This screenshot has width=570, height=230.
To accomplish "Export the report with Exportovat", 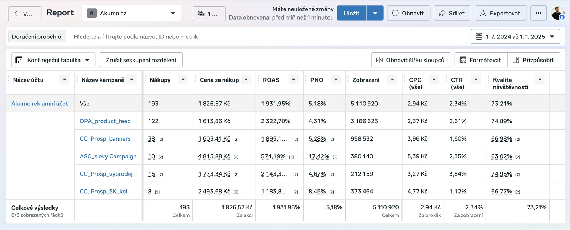I will [x=501, y=13].
